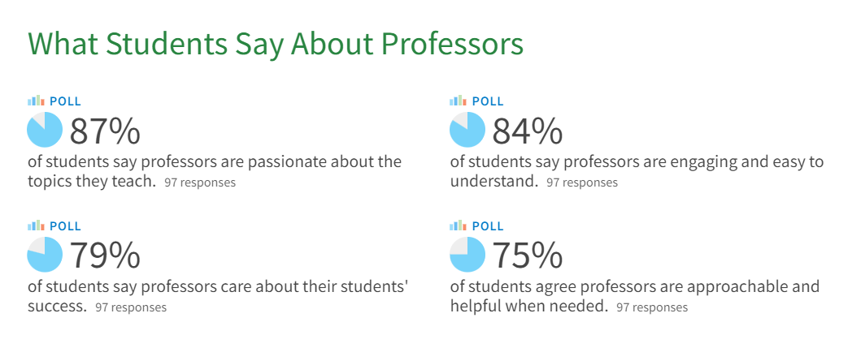The height and width of the screenshot is (352, 865).
Task: Click the 87% pie chart icon
Action: pyautogui.click(x=45, y=130)
